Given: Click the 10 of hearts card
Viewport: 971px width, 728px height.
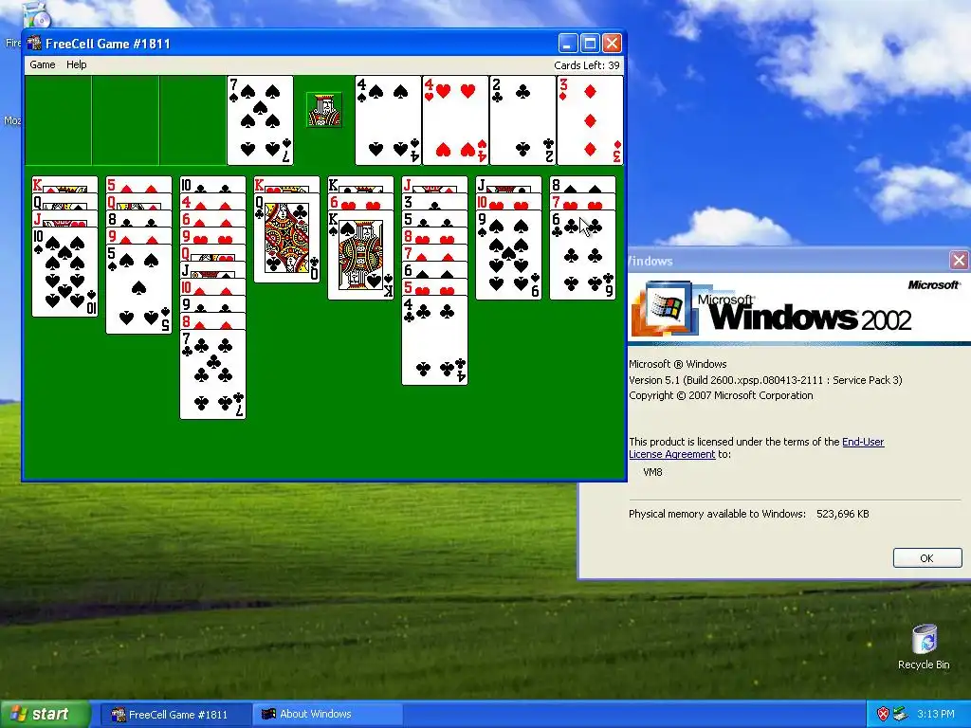Looking at the screenshot, I should 508,202.
